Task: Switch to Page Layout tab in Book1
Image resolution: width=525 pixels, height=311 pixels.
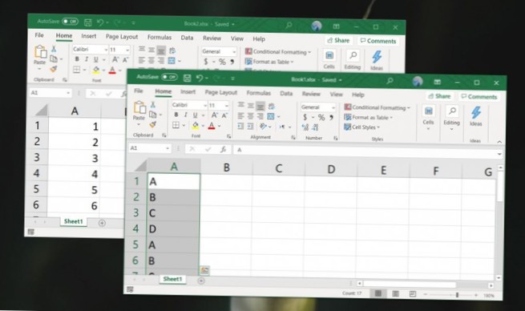Action: 221,92
